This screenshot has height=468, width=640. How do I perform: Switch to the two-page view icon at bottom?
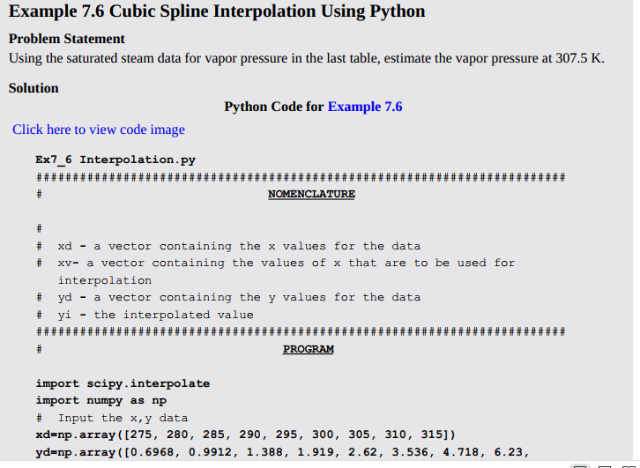tap(629, 466)
